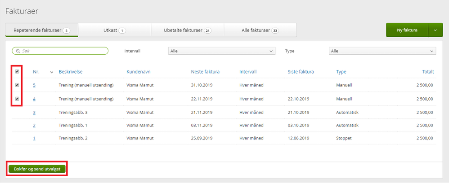Open the Type filter dropdown
The image size is (449, 183).
click(382, 51)
